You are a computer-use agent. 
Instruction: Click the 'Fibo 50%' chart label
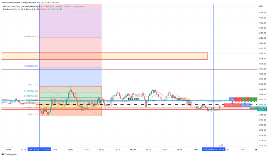134,99
